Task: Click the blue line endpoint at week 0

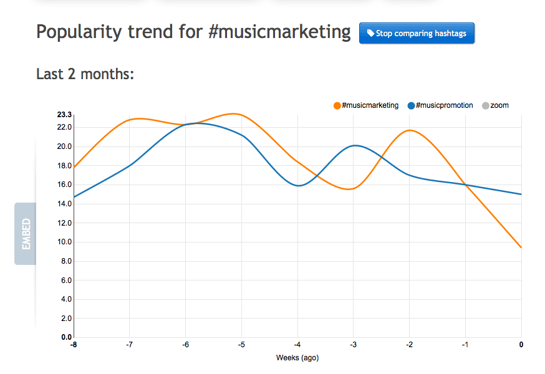Action: click(x=521, y=194)
